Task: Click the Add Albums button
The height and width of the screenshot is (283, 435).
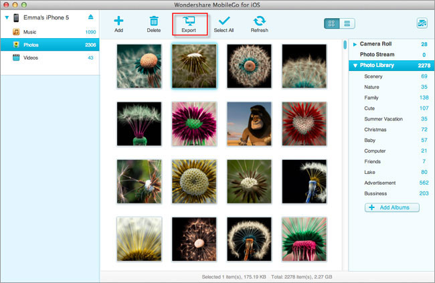Action: (391, 207)
